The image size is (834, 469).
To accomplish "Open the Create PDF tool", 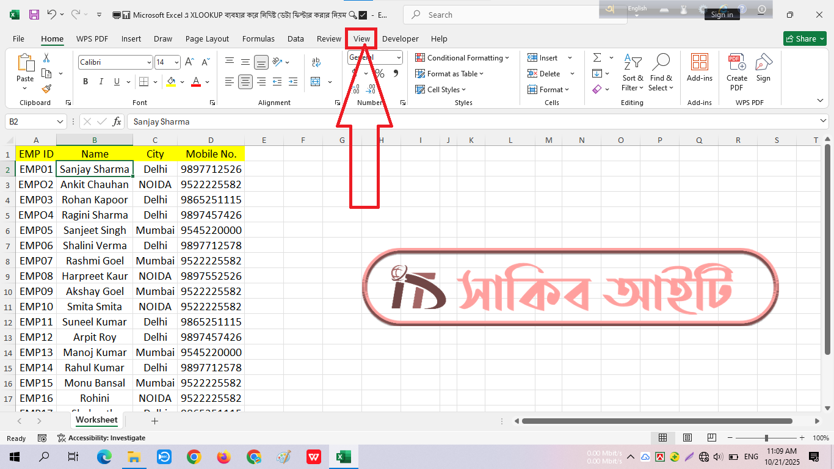I will pos(736,72).
